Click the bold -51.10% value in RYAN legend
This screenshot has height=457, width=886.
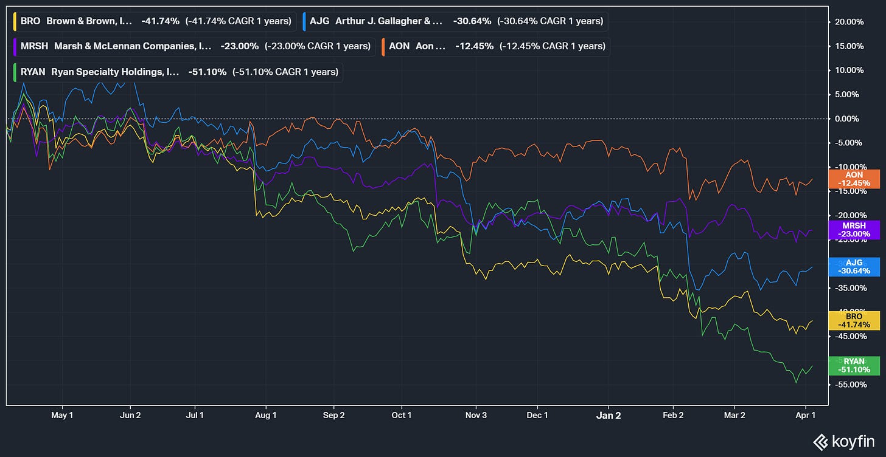click(x=208, y=72)
